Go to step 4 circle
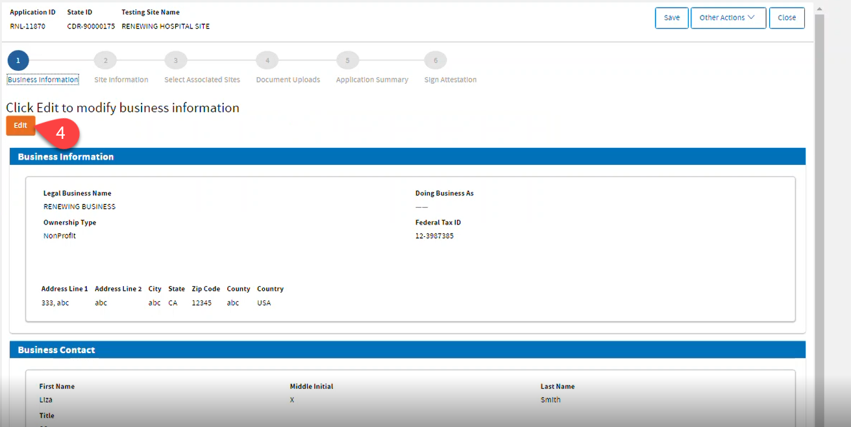851x427 pixels. point(267,60)
